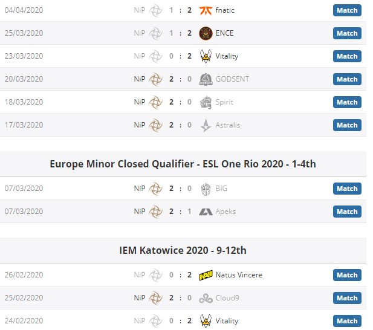Click the Astralis team logo
This screenshot has height=330, width=373.
tap(206, 125)
